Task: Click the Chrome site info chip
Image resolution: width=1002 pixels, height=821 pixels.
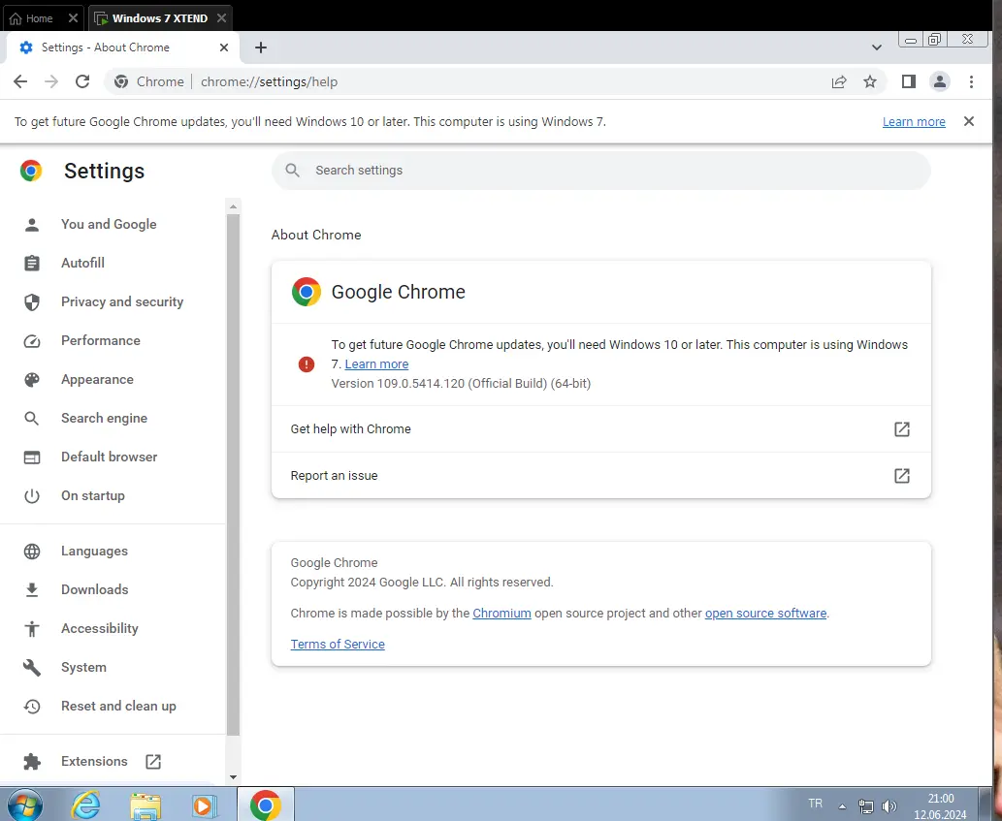Action: pos(149,81)
